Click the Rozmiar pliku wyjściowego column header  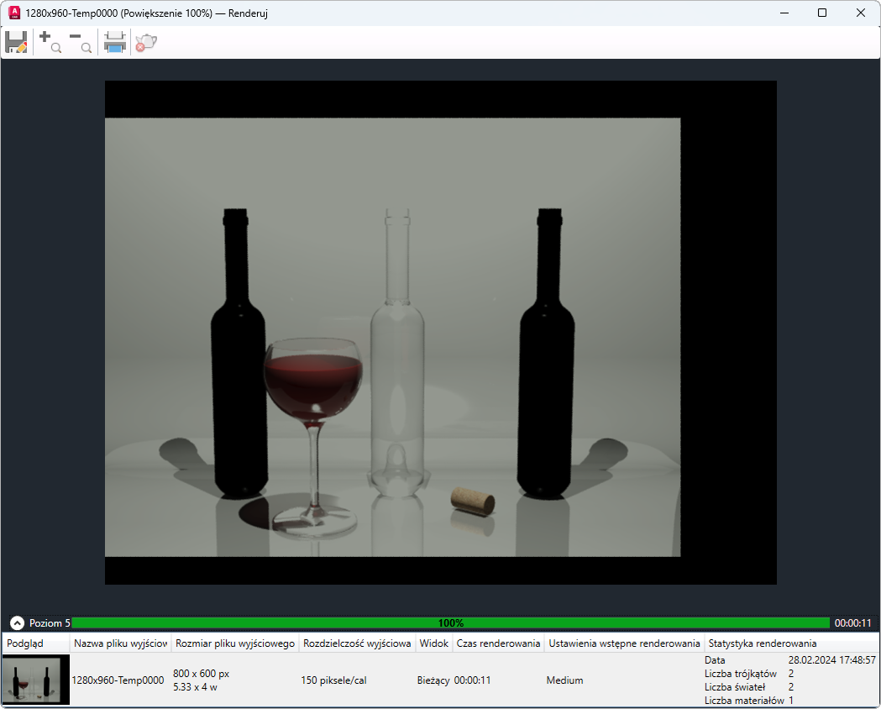pyautogui.click(x=235, y=643)
